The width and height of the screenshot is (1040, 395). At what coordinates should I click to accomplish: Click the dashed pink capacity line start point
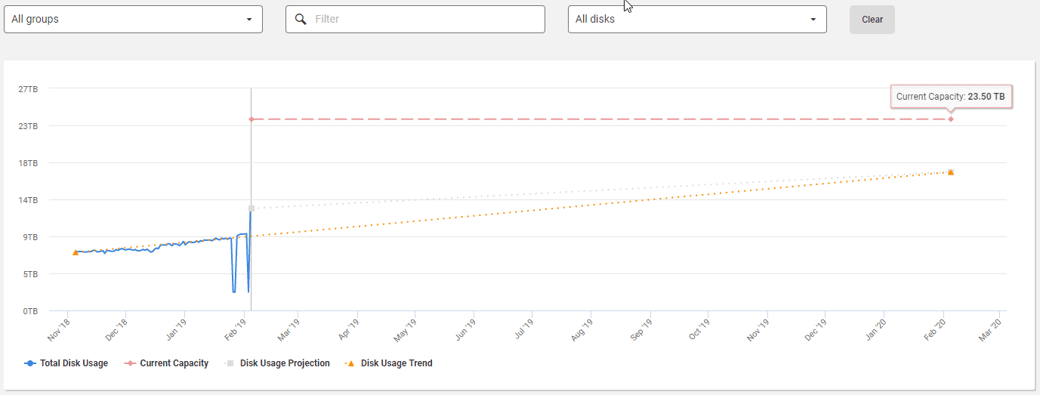(x=251, y=119)
